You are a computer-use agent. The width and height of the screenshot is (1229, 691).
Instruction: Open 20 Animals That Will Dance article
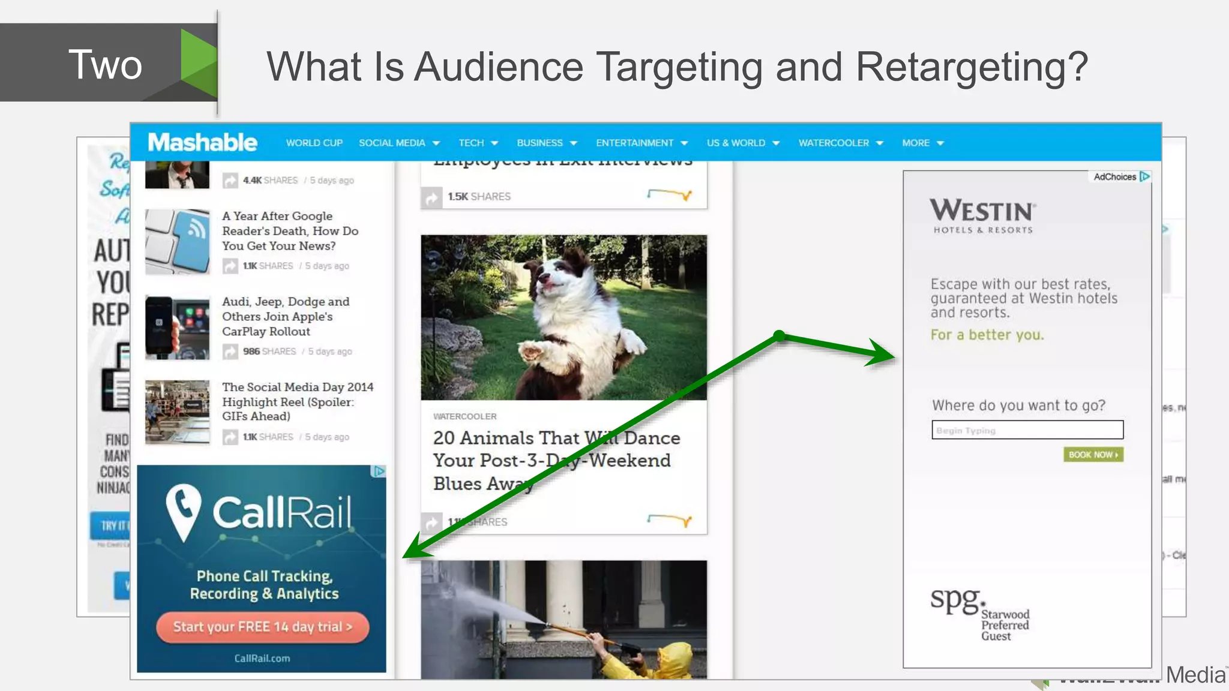tap(556, 461)
